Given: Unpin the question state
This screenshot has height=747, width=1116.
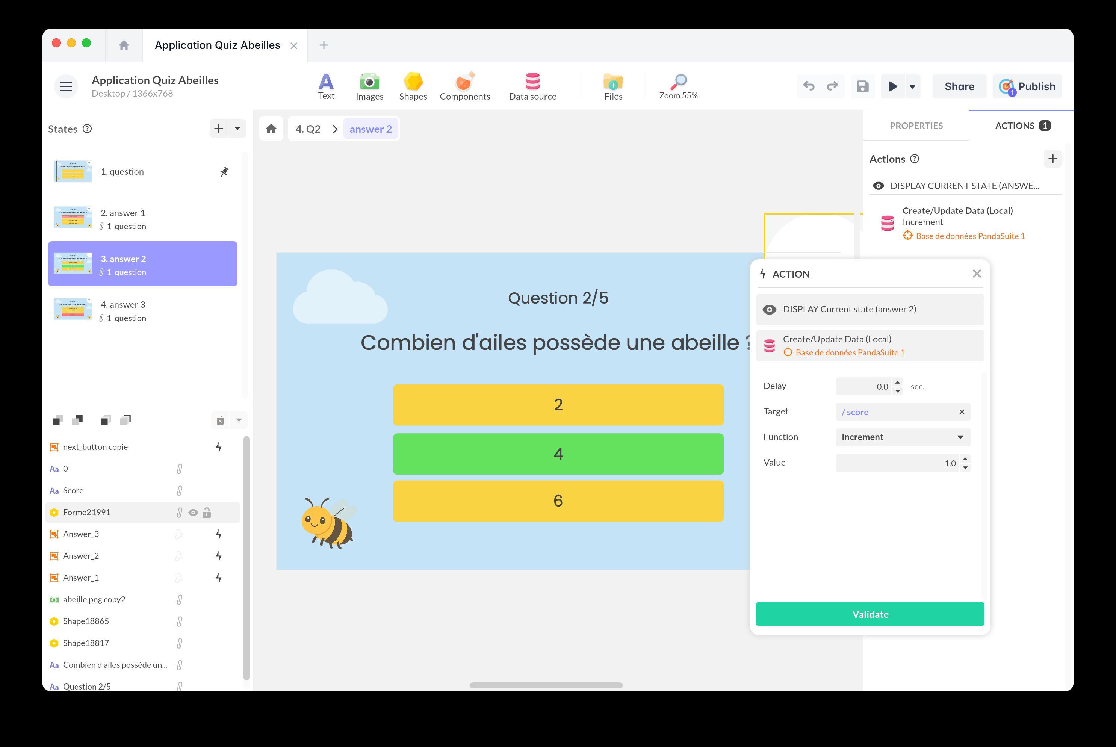Looking at the screenshot, I should (x=224, y=171).
